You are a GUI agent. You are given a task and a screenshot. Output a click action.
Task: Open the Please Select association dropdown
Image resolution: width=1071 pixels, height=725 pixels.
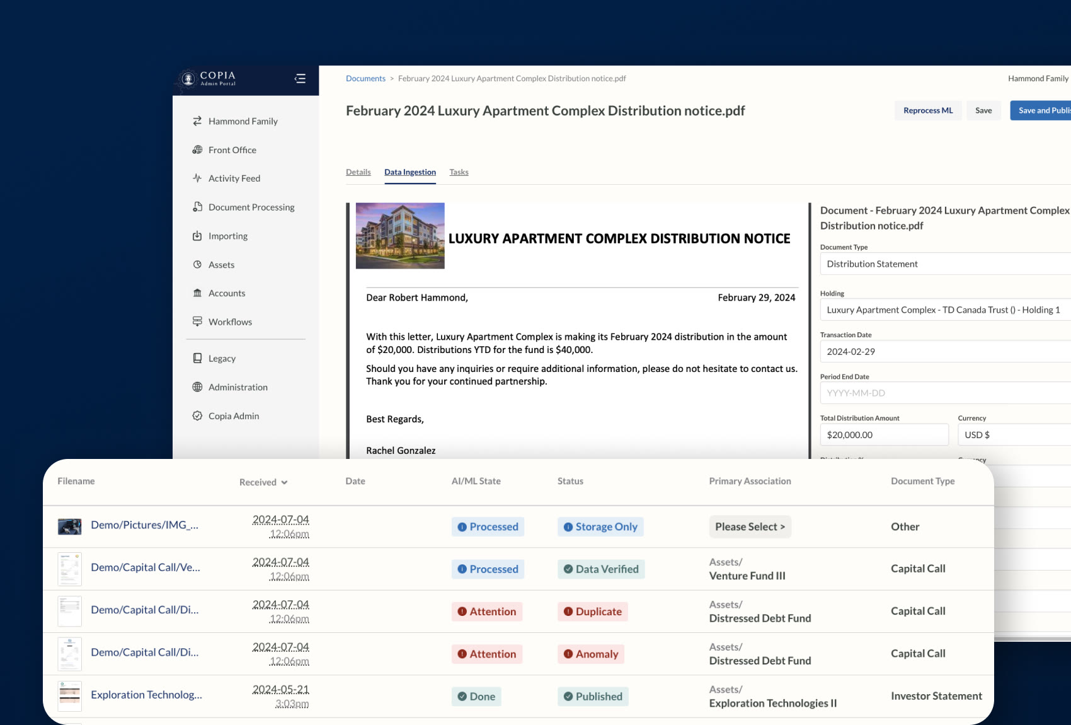750,527
